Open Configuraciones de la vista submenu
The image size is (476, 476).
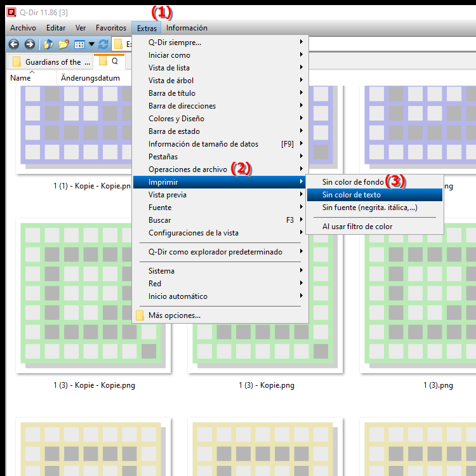[221, 233]
